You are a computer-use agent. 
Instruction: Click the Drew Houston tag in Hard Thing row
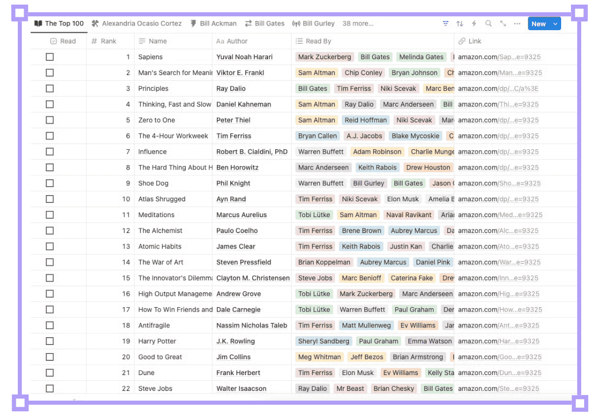click(x=428, y=168)
